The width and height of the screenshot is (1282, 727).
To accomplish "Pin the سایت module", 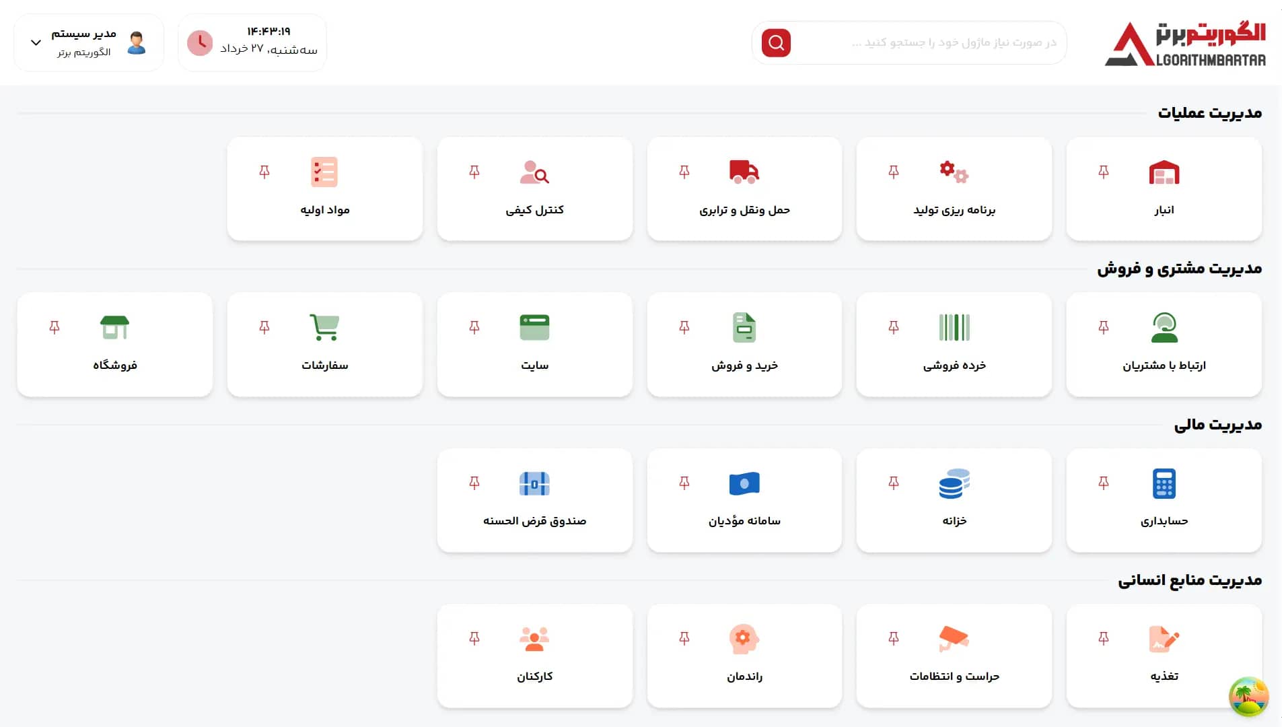I will 474,328.
